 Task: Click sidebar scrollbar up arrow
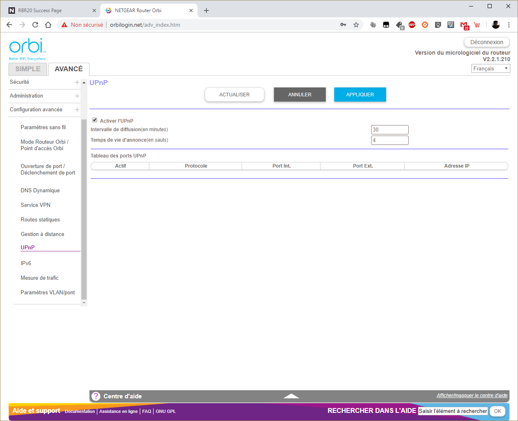(84, 83)
